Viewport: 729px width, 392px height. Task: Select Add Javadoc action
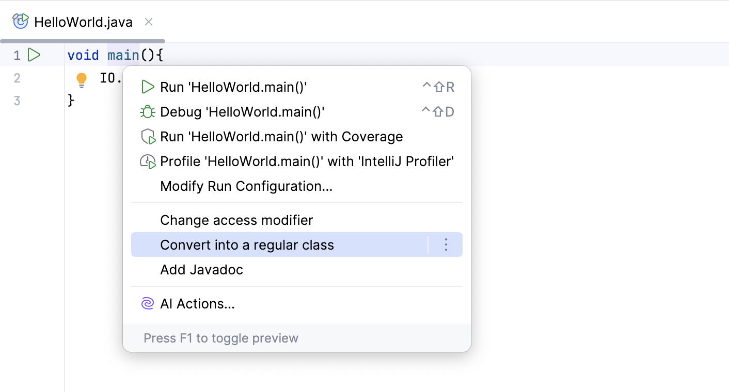[201, 269]
